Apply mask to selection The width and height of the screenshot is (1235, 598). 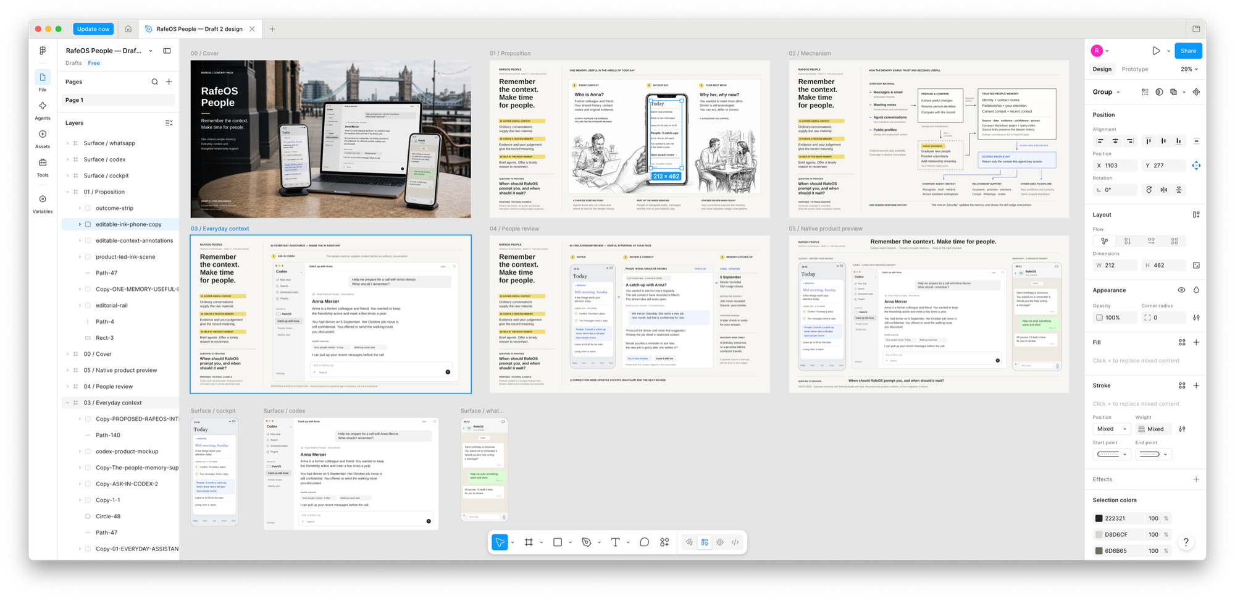coord(1159,92)
